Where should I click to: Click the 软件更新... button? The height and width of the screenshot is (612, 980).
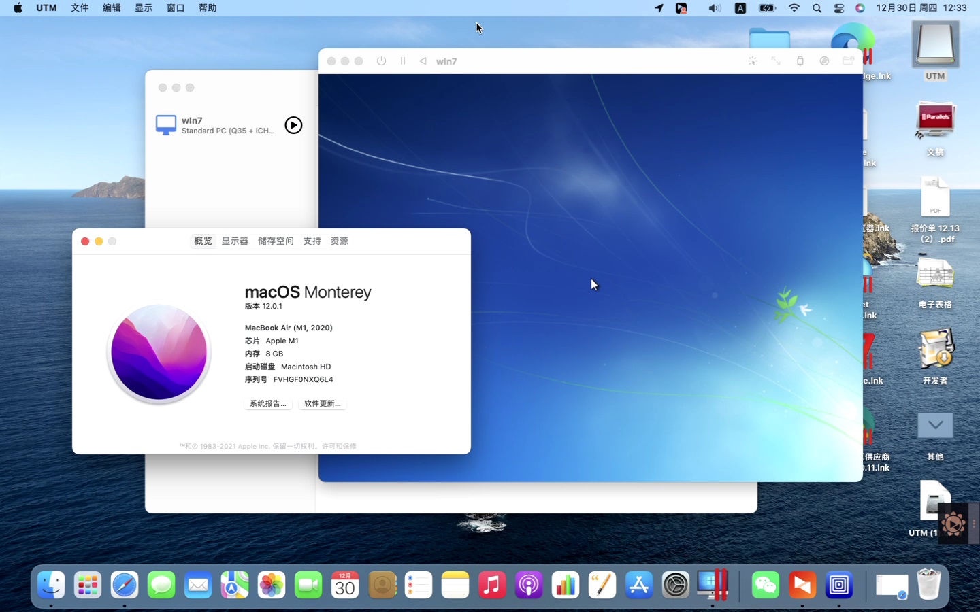tap(323, 403)
